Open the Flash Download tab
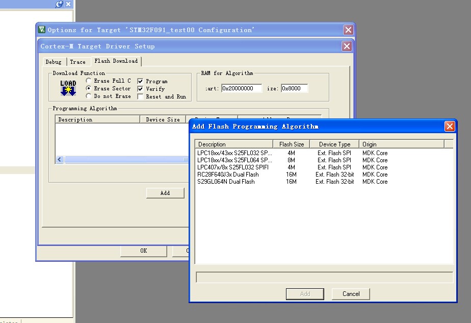The width and height of the screenshot is (471, 323). (x=116, y=61)
